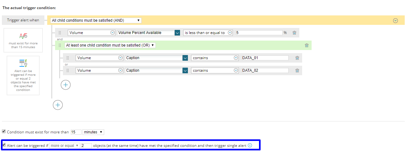Delete the Volume Percent Available condition row
406x151 pixels.
pyautogui.click(x=294, y=33)
